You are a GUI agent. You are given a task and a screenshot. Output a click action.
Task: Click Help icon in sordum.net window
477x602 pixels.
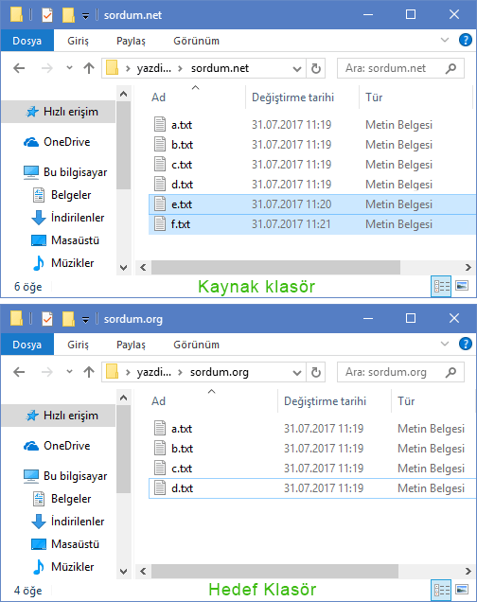465,40
